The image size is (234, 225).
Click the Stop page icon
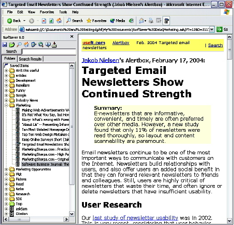tap(44, 21)
